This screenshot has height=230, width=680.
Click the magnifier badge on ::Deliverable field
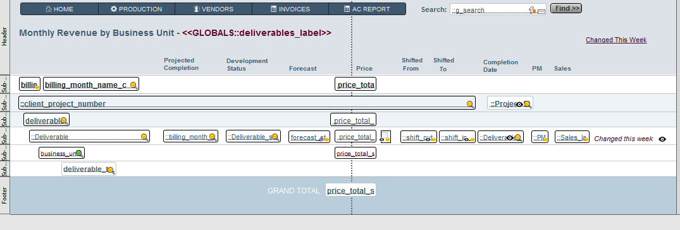pyautogui.click(x=144, y=137)
